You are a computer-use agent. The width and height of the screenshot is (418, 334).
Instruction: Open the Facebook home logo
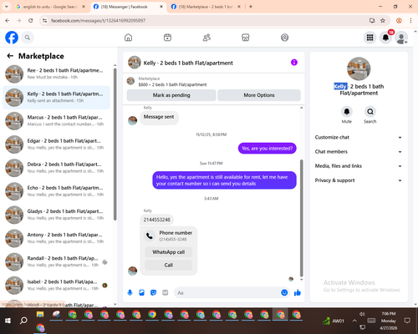(x=12, y=38)
